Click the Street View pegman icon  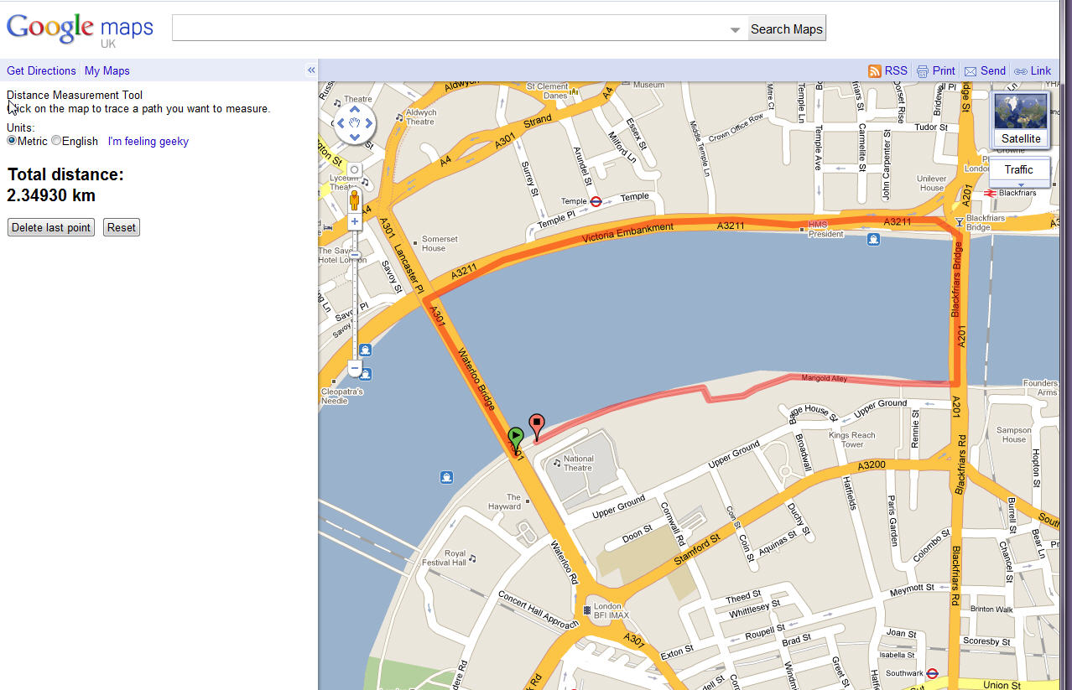click(x=355, y=200)
